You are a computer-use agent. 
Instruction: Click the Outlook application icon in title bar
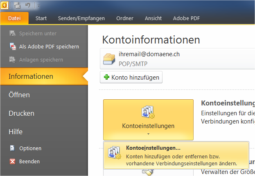click(5, 5)
